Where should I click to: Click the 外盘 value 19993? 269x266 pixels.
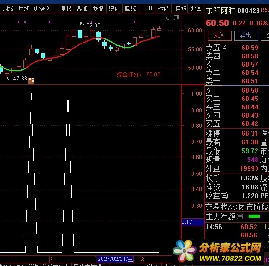pos(249,168)
